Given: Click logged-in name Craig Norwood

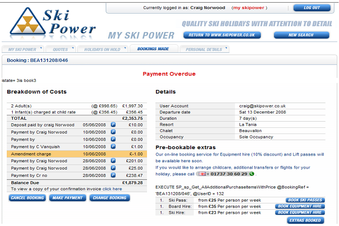Looking at the screenshot, I should click(207, 8).
